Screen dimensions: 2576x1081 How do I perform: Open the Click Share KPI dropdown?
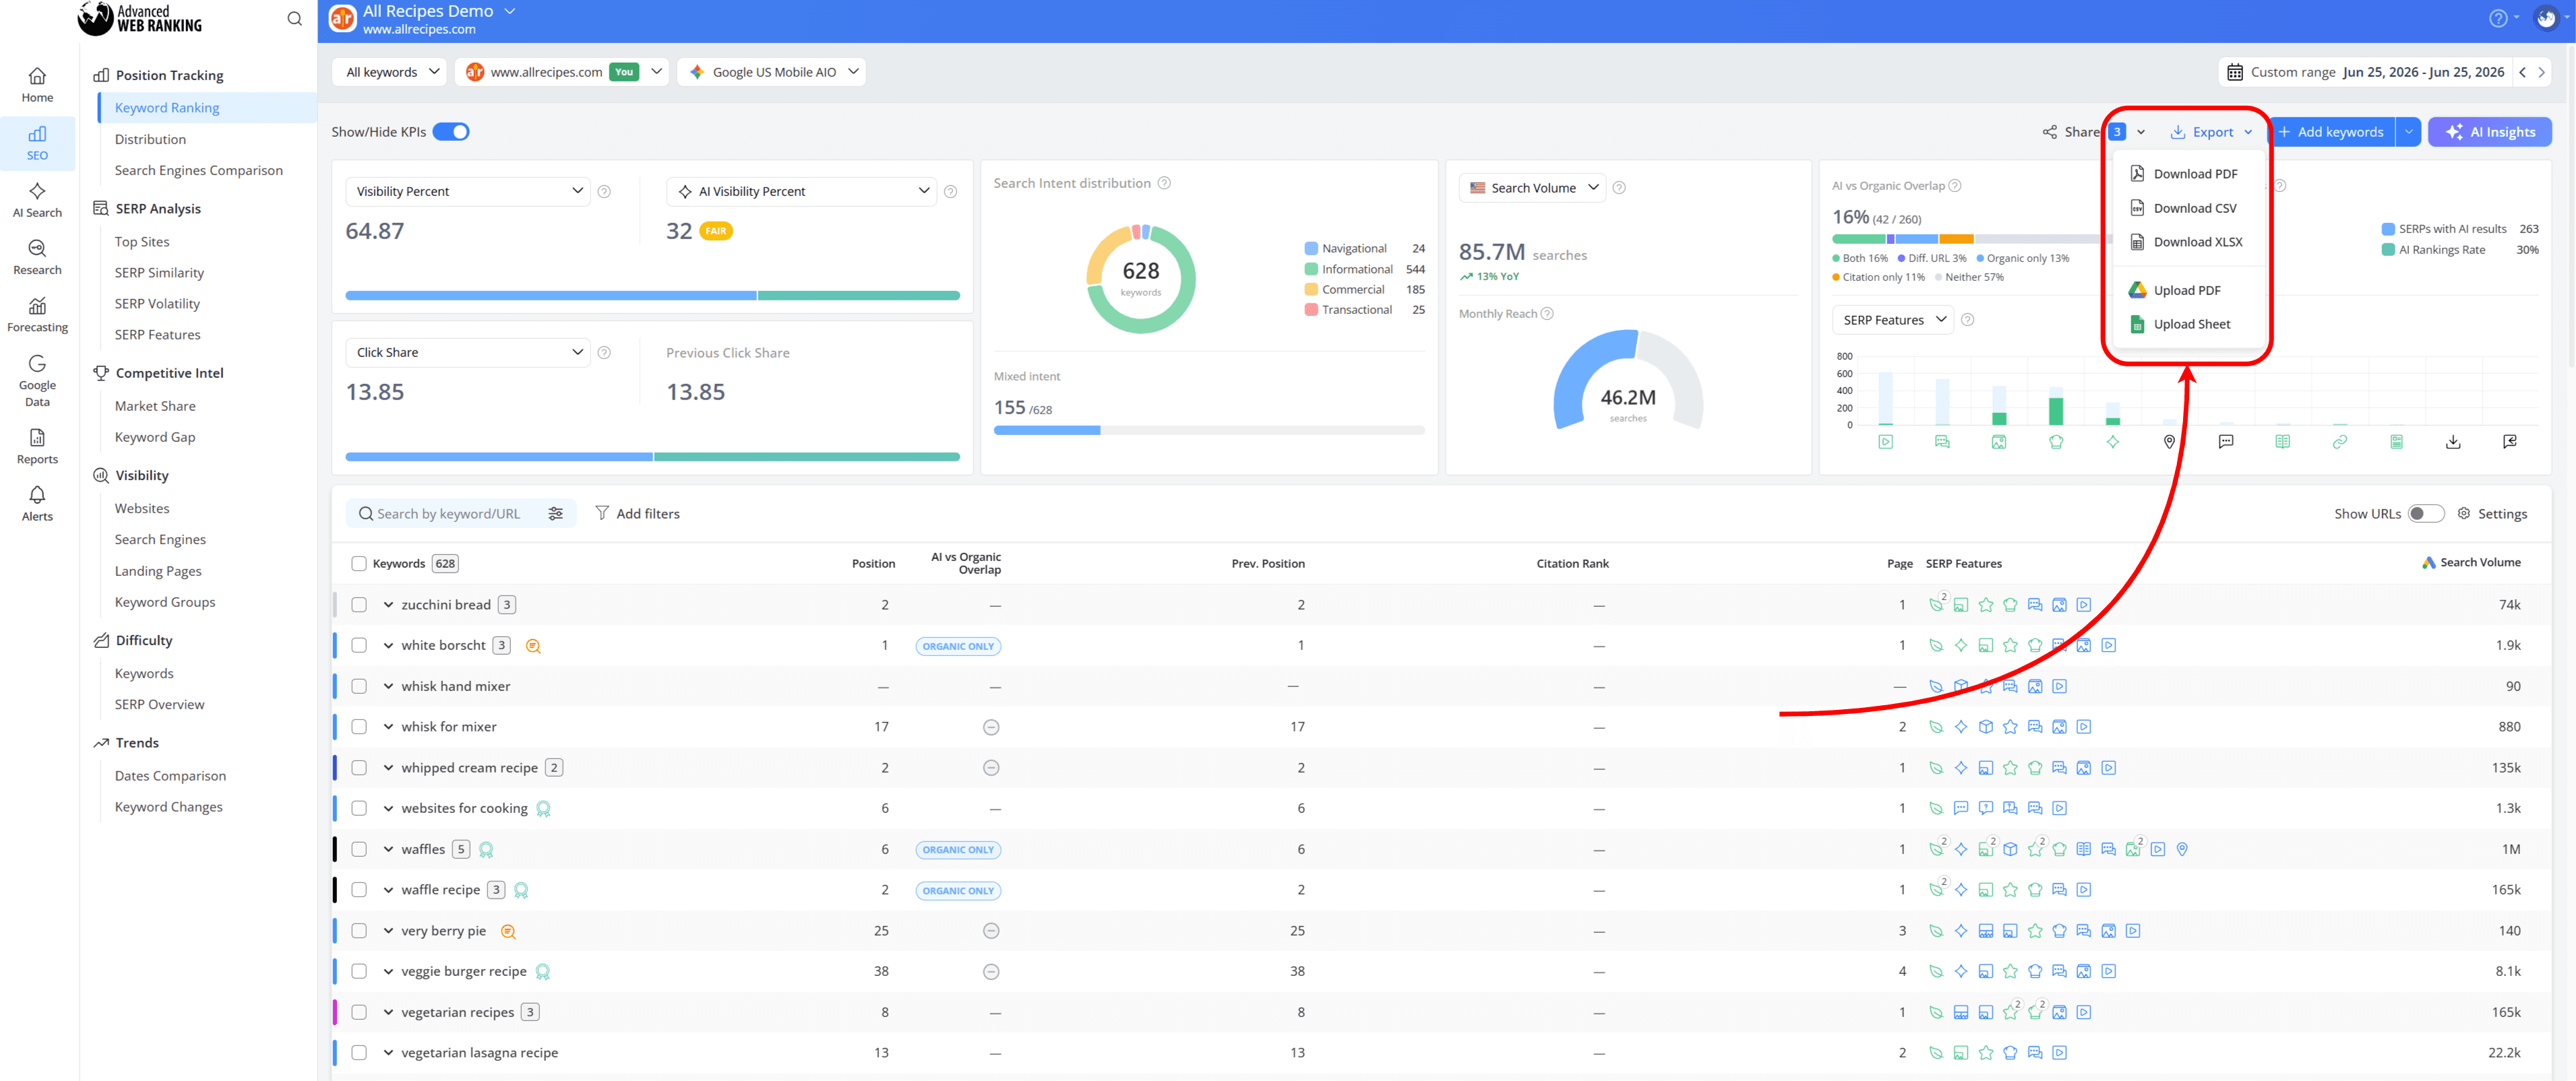pyautogui.click(x=467, y=352)
